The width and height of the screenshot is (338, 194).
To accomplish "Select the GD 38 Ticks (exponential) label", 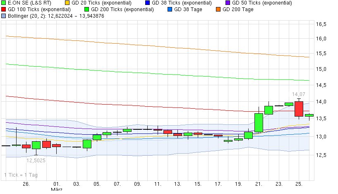I will [x=182, y=3].
